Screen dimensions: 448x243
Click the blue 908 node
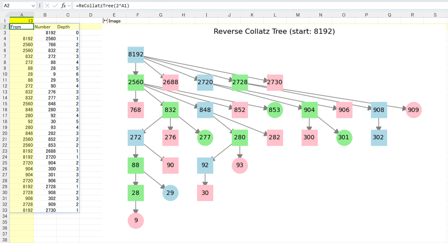tap(379, 110)
